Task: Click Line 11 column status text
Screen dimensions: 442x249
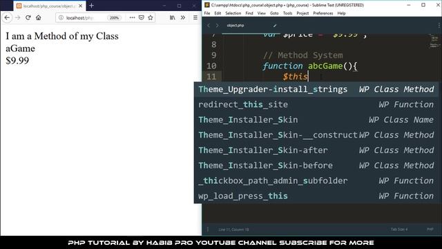Action: tap(233, 230)
